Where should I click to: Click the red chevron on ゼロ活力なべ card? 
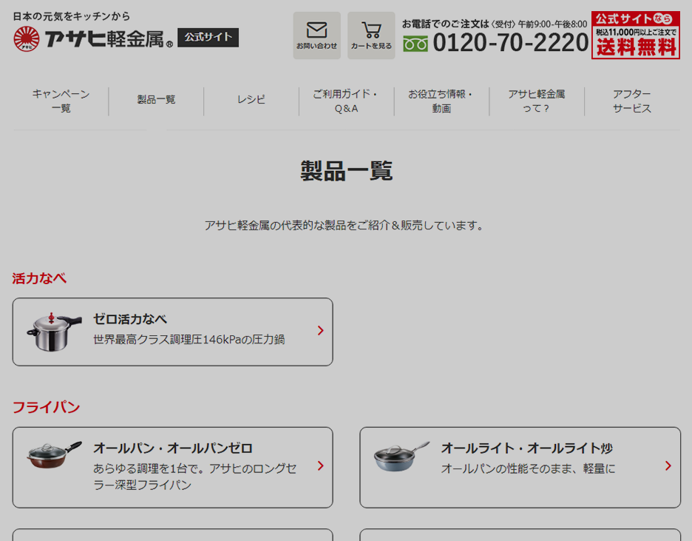pyautogui.click(x=321, y=331)
